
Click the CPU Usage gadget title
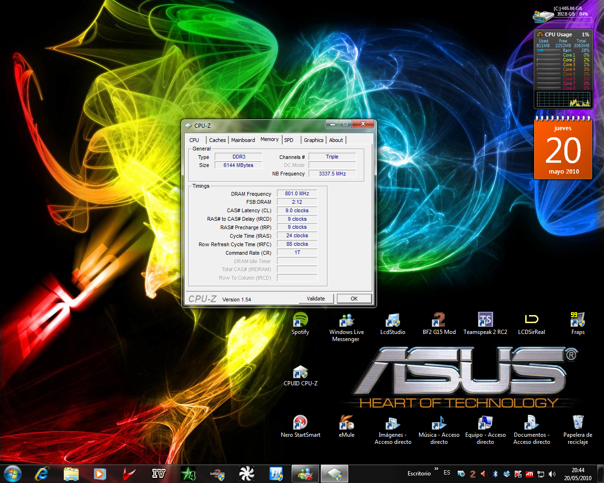558,34
